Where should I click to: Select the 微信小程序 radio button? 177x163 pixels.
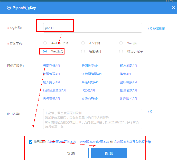tap(121, 51)
